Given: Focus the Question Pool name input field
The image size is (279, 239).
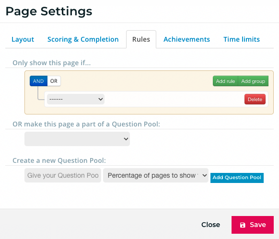Looking at the screenshot, I should click(x=63, y=175).
